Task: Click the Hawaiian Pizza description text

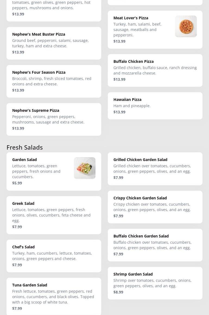Action: click(132, 106)
